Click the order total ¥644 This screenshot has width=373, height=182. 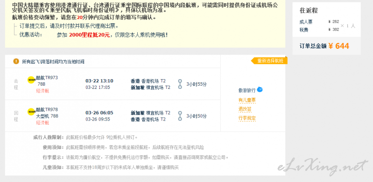(339, 46)
